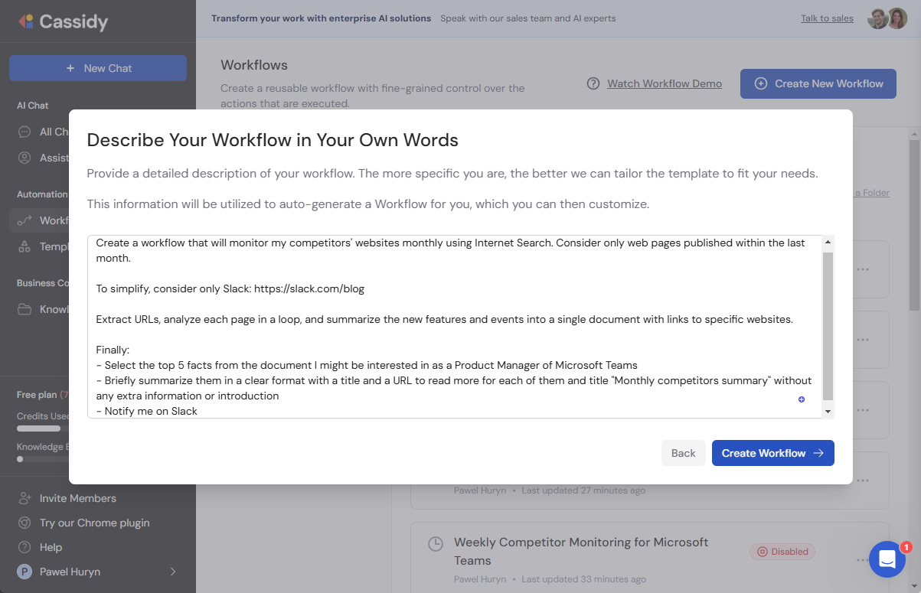Open Help question mark icon

[x=24, y=547]
